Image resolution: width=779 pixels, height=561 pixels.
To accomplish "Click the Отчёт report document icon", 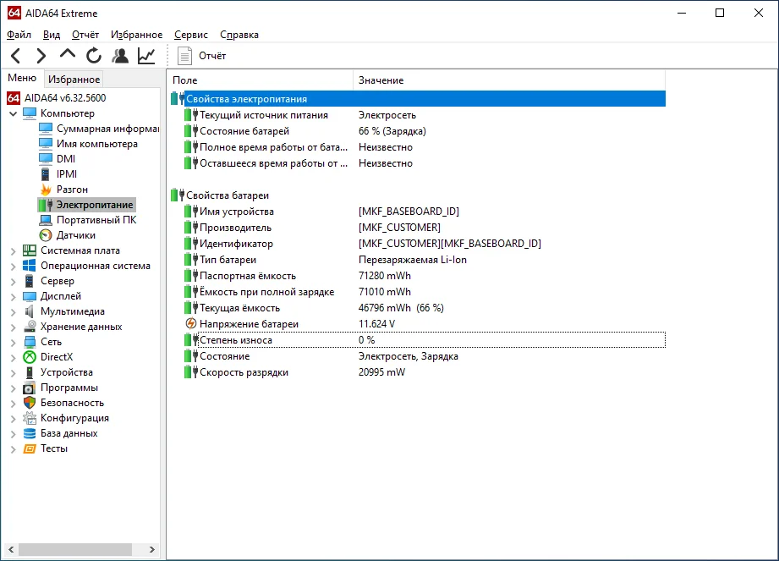I will tap(185, 56).
